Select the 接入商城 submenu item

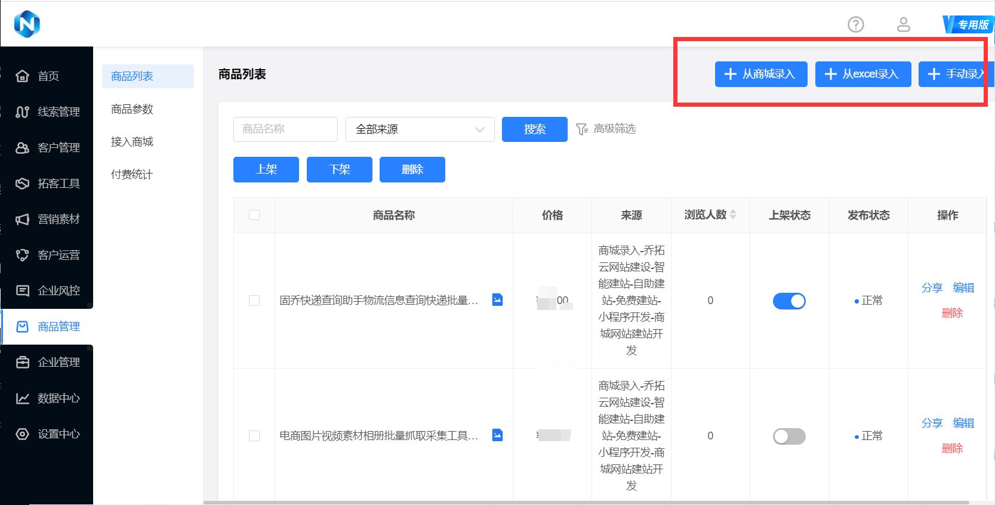pyautogui.click(x=132, y=142)
